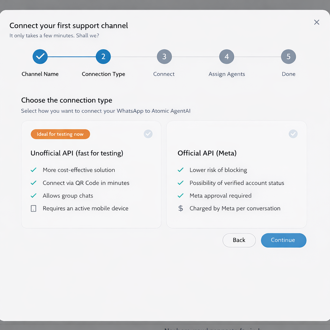Viewport: 330px width, 330px height.
Task: Click the Back button
Action: (x=239, y=240)
